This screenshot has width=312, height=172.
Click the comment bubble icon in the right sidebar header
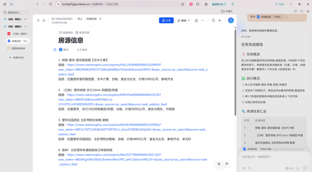(x=295, y=11)
